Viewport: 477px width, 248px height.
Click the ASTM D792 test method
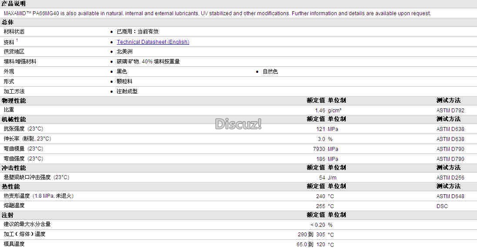coord(450,111)
